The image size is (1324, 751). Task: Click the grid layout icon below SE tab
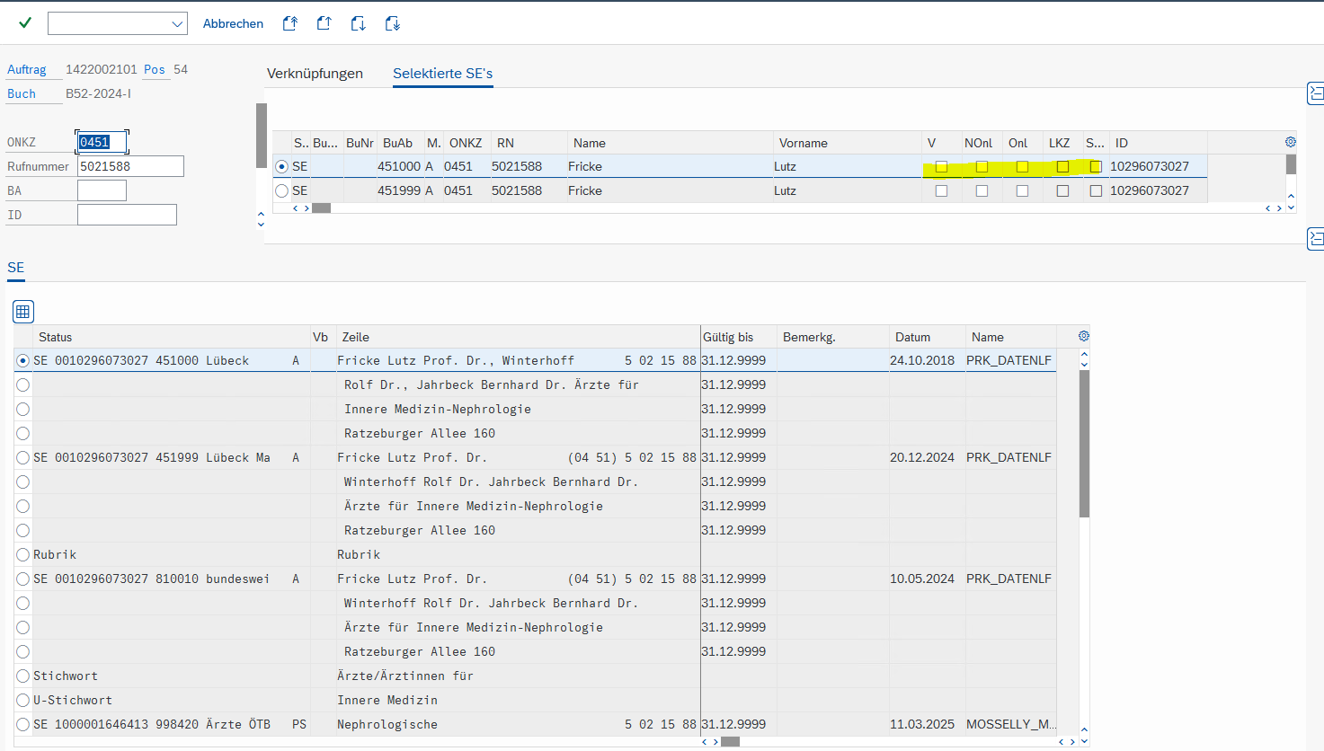click(x=23, y=312)
